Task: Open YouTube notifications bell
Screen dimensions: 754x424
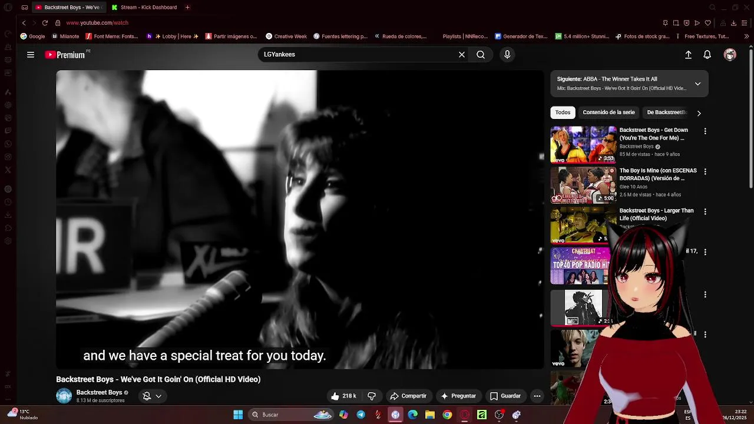Action: tap(707, 55)
